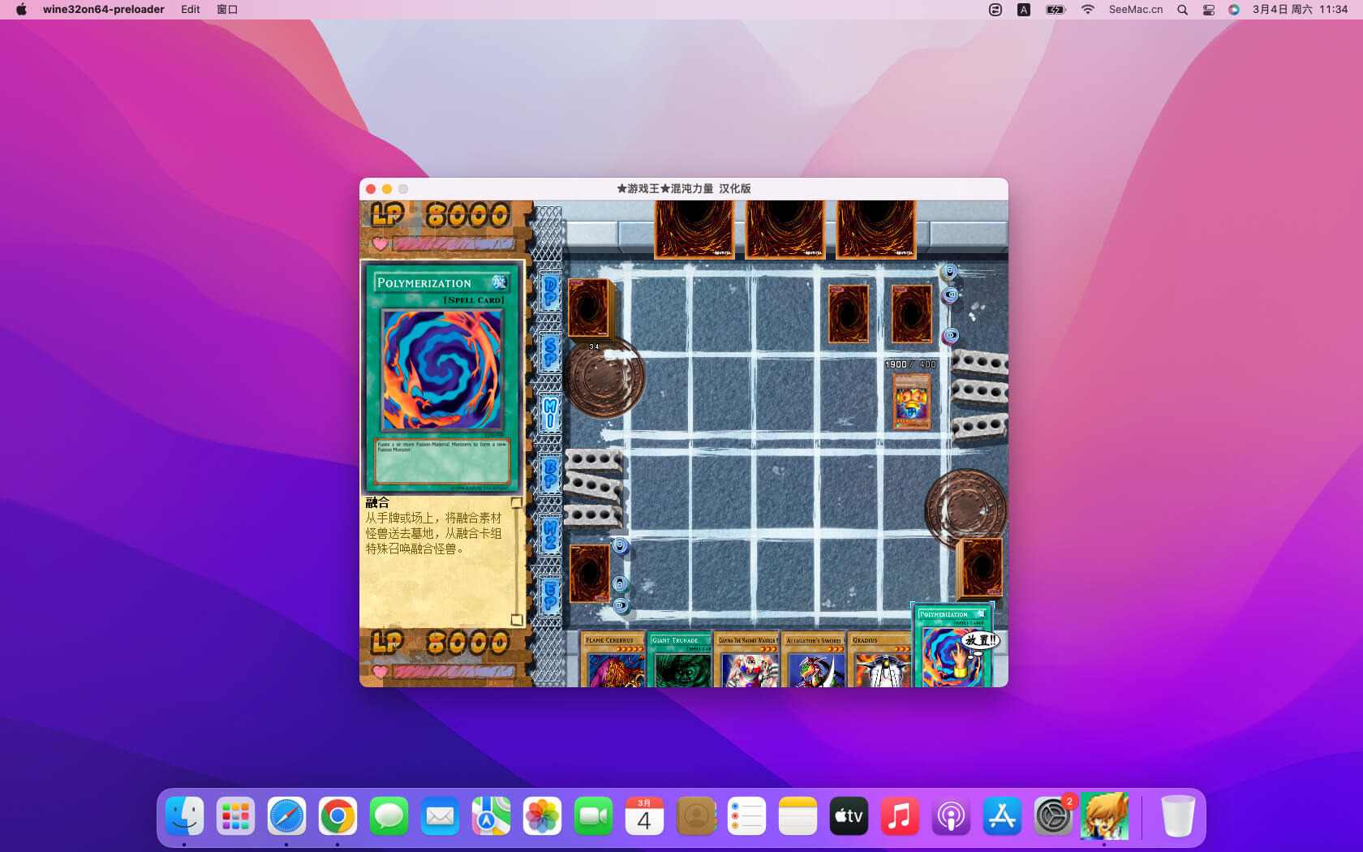Open Finder from the Dock
The image size is (1363, 852).
(185, 816)
